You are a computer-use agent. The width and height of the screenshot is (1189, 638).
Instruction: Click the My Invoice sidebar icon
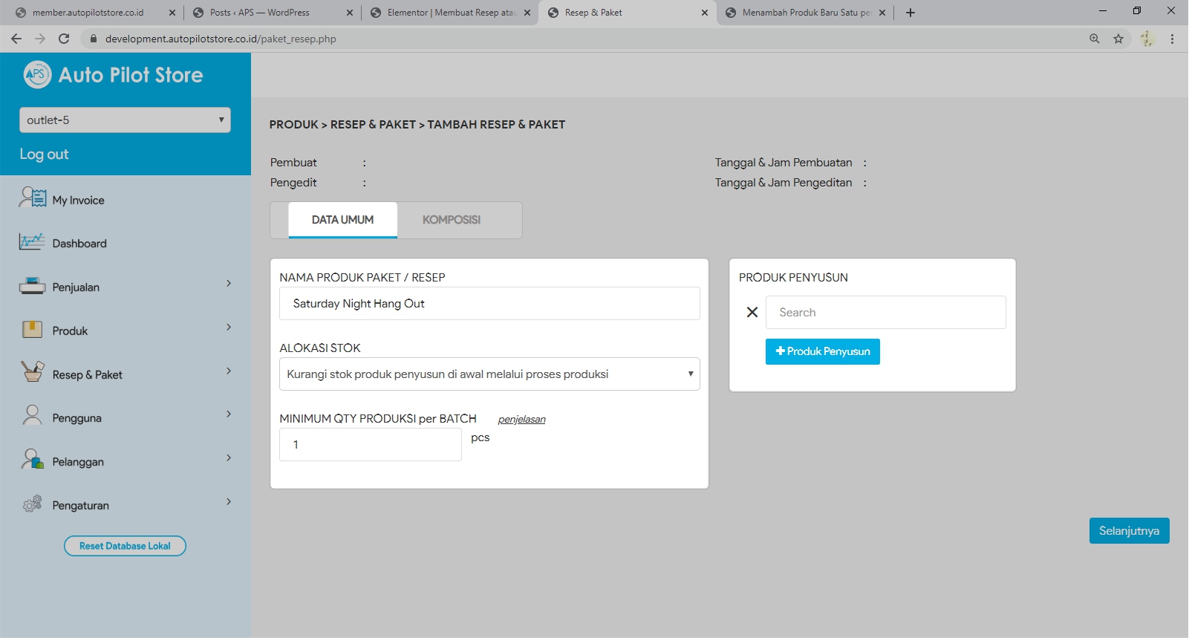click(x=33, y=198)
